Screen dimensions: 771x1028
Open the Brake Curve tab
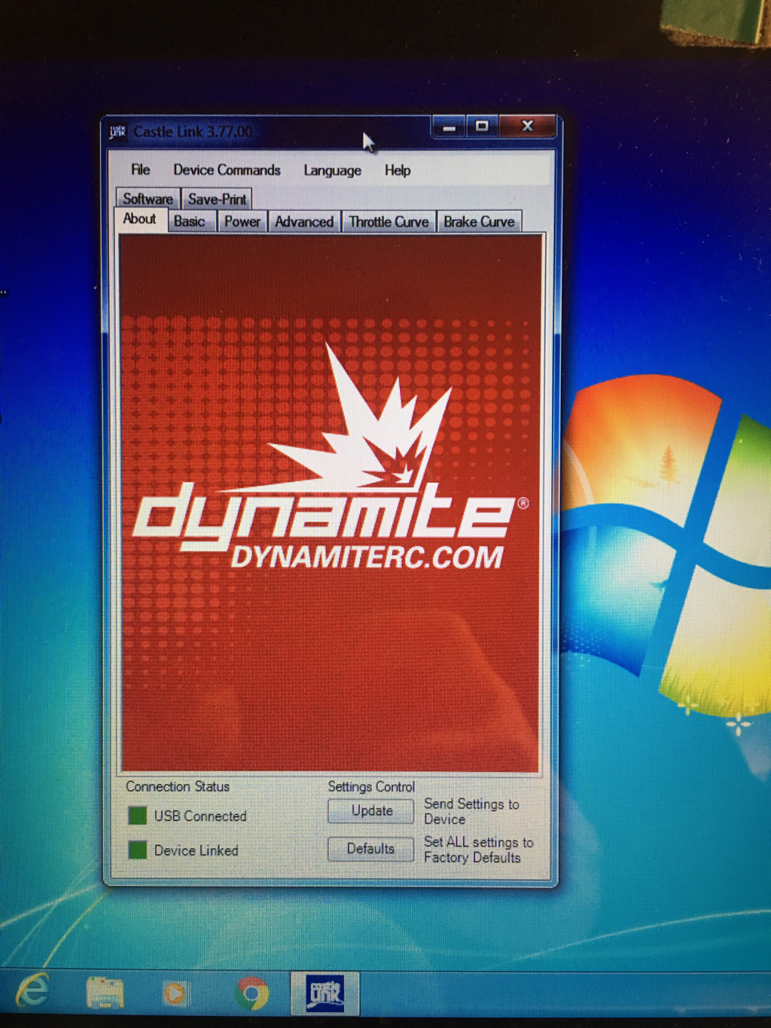(x=479, y=222)
